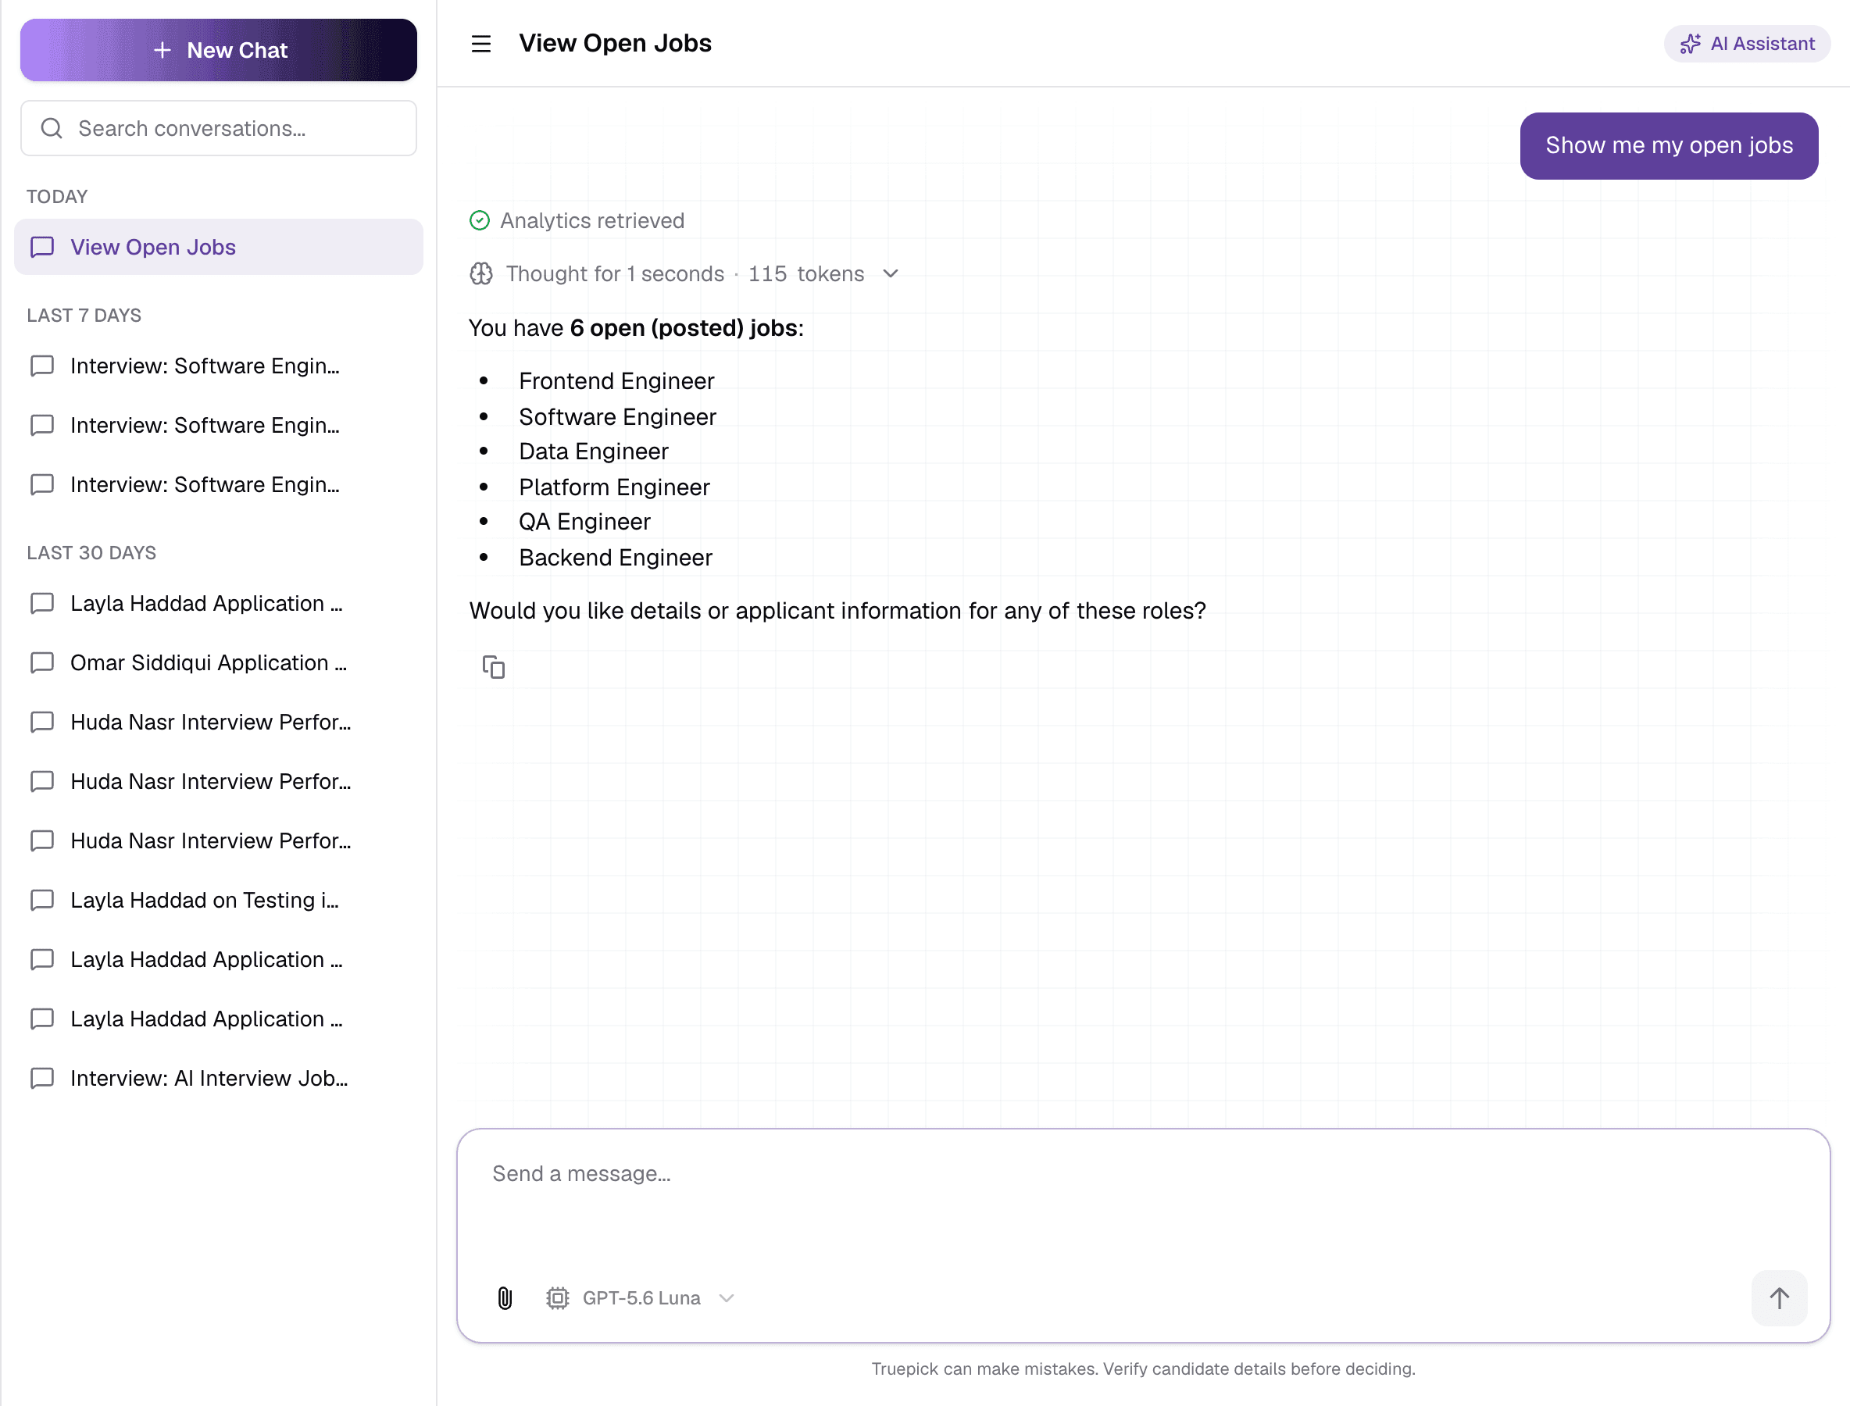Click the Analytics retrieved status text

coord(592,220)
